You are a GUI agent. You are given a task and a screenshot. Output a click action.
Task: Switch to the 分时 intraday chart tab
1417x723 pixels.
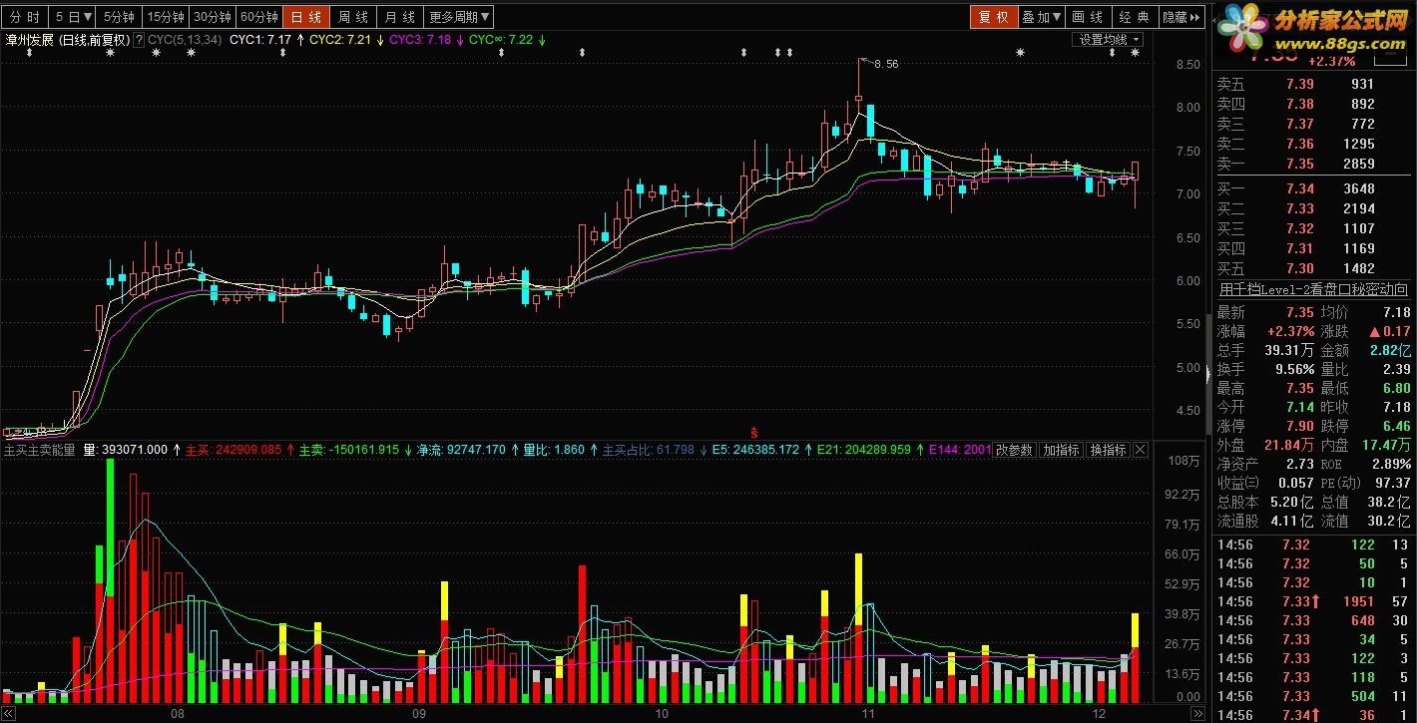pos(25,17)
